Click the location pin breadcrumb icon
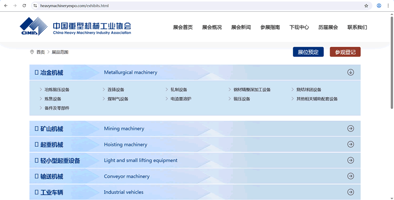Screen dimensions: 394x200 pyautogui.click(x=32, y=52)
